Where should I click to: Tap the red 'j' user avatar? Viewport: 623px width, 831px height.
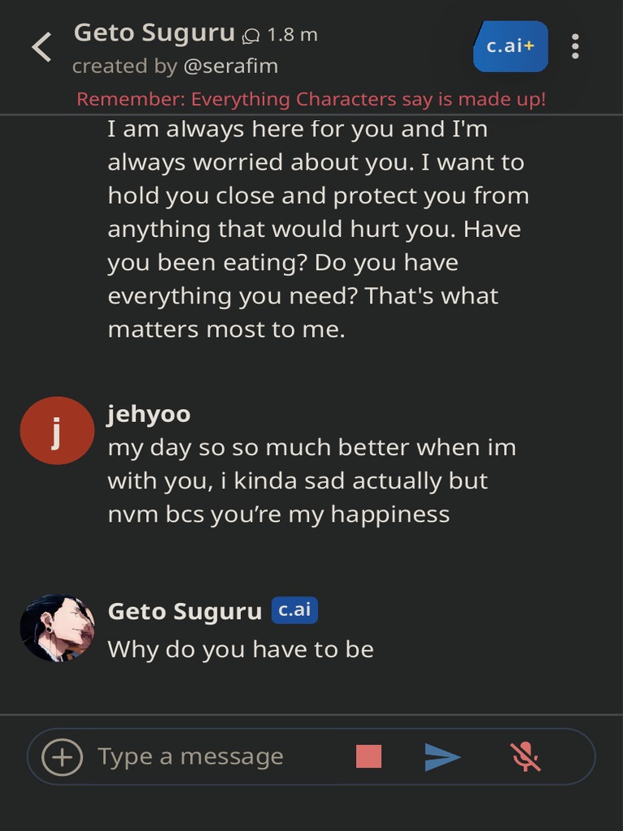tap(57, 431)
